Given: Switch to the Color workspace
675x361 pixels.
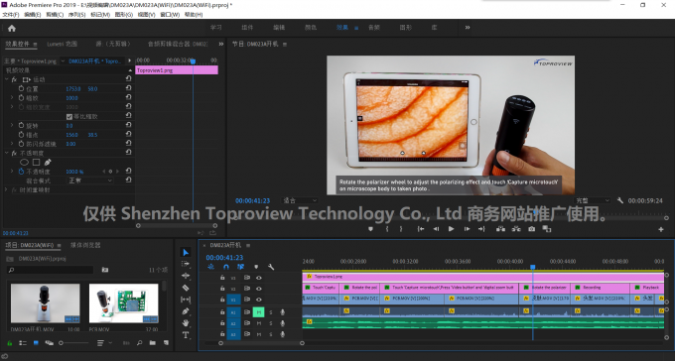Looking at the screenshot, I should coord(311,28).
